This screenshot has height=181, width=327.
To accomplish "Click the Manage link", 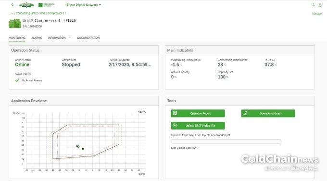I will click(x=317, y=14).
